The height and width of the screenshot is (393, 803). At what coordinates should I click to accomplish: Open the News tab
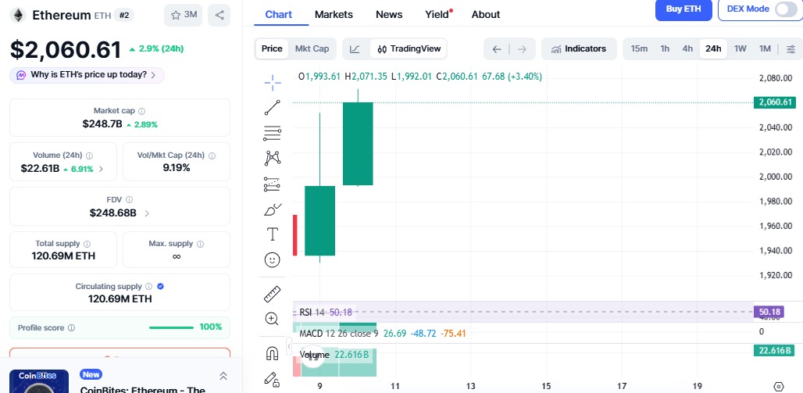[x=389, y=14]
